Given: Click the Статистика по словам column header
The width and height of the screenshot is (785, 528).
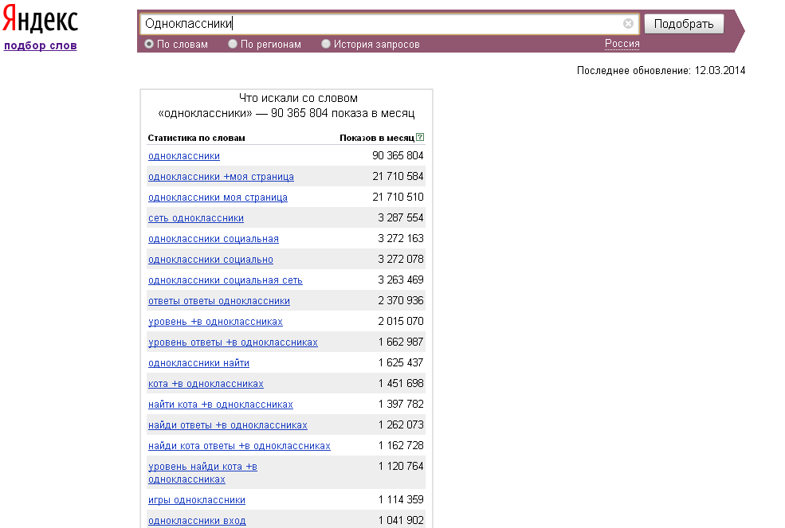Looking at the screenshot, I should [x=196, y=138].
